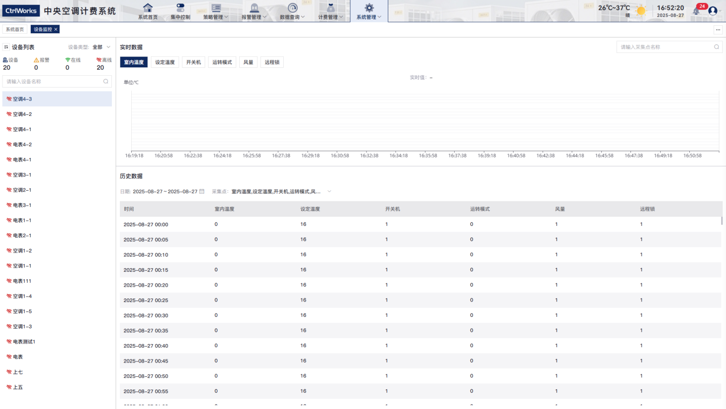Switch the chart to 开关机
This screenshot has height=409, width=726.
tap(193, 62)
